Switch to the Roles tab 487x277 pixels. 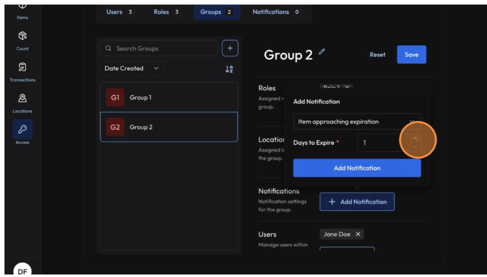click(x=167, y=12)
